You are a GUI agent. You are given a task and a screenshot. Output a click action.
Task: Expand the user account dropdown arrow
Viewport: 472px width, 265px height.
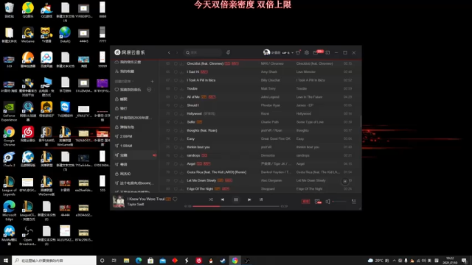292,53
